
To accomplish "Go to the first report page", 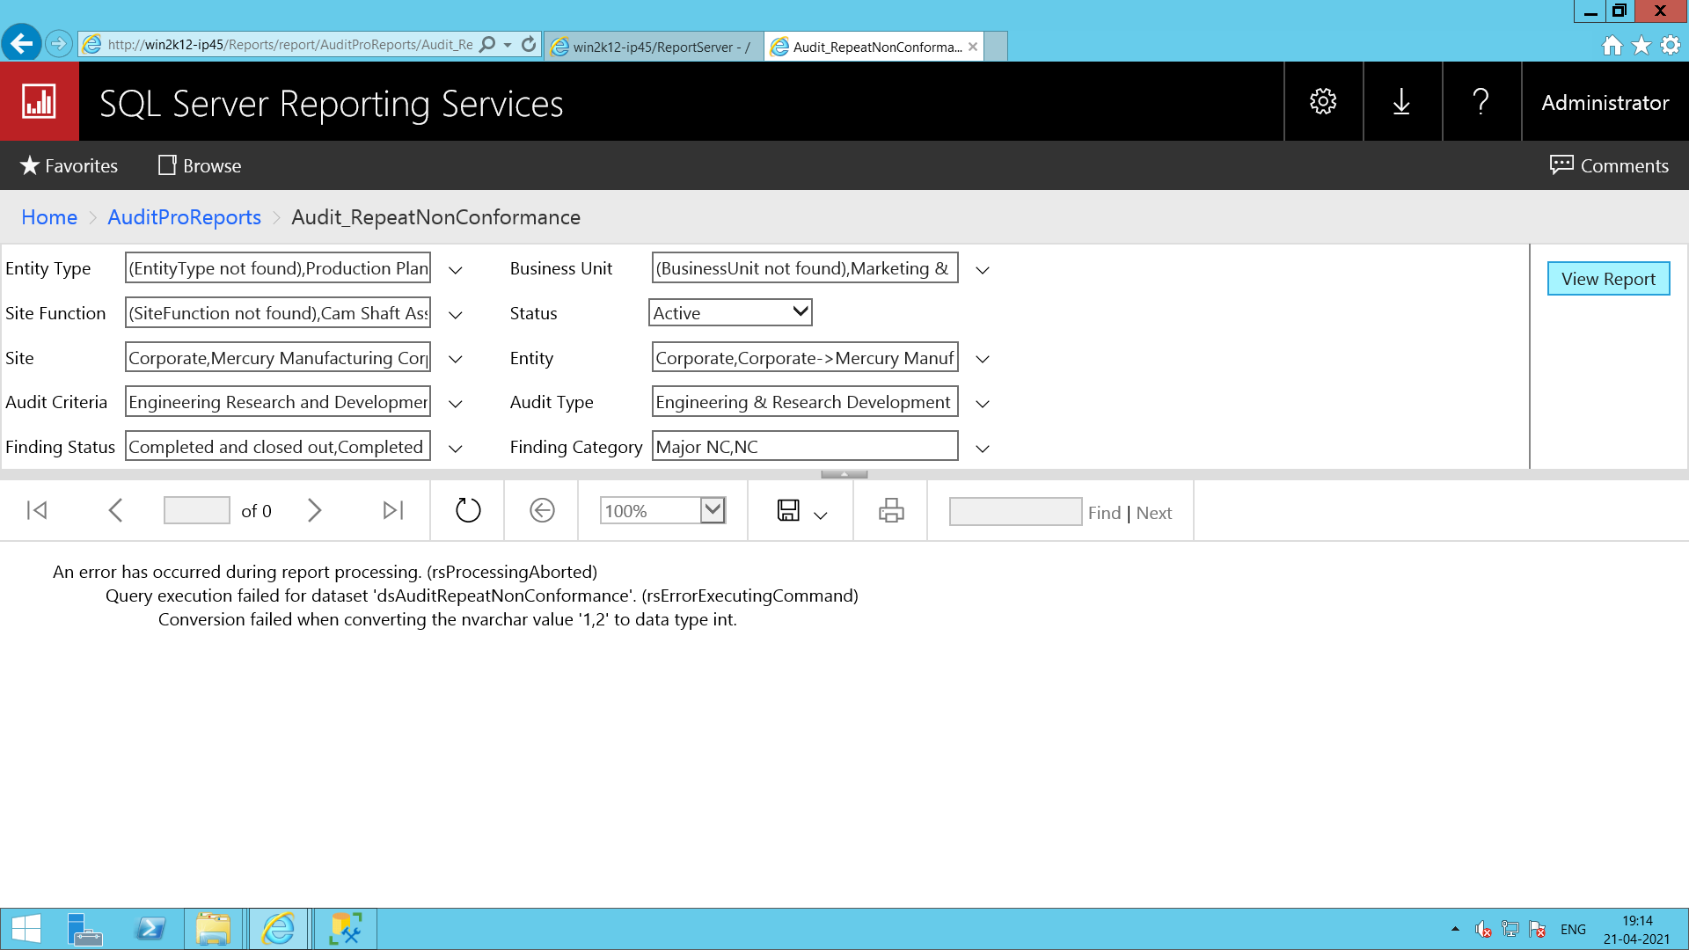I will 37,510.
